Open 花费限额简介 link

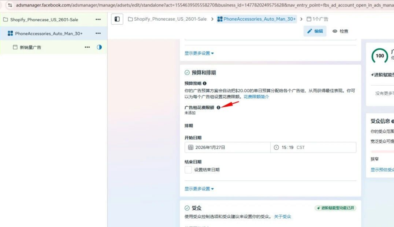click(256, 97)
